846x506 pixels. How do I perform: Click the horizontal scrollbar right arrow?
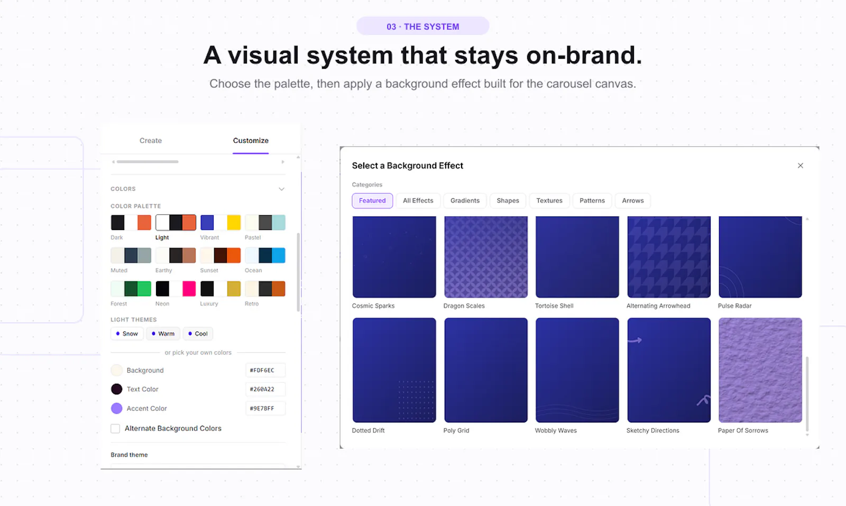[x=283, y=162]
